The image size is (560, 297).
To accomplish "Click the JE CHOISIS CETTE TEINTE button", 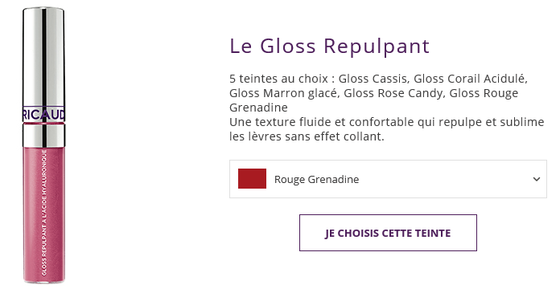I will (x=388, y=233).
